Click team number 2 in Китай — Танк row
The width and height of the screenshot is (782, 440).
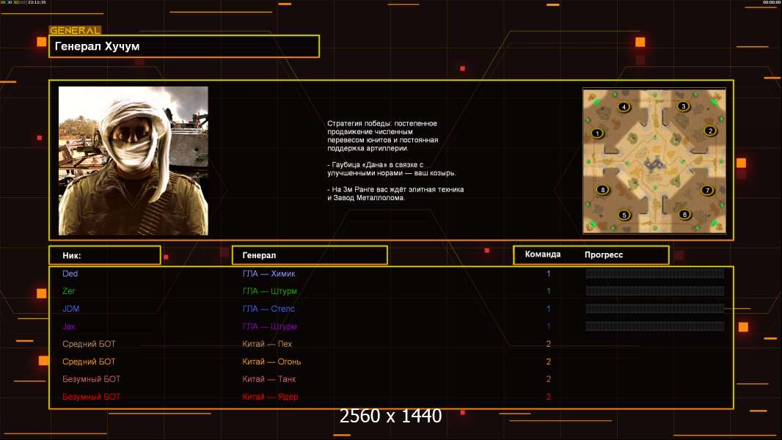tap(549, 379)
